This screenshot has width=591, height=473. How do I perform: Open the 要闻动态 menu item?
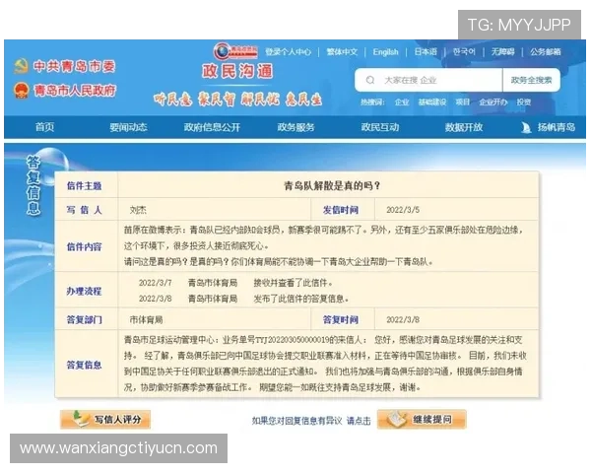(128, 127)
